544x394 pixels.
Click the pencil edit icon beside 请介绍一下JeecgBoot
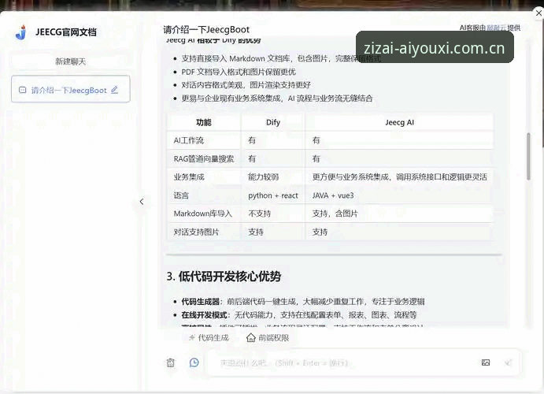pos(114,91)
